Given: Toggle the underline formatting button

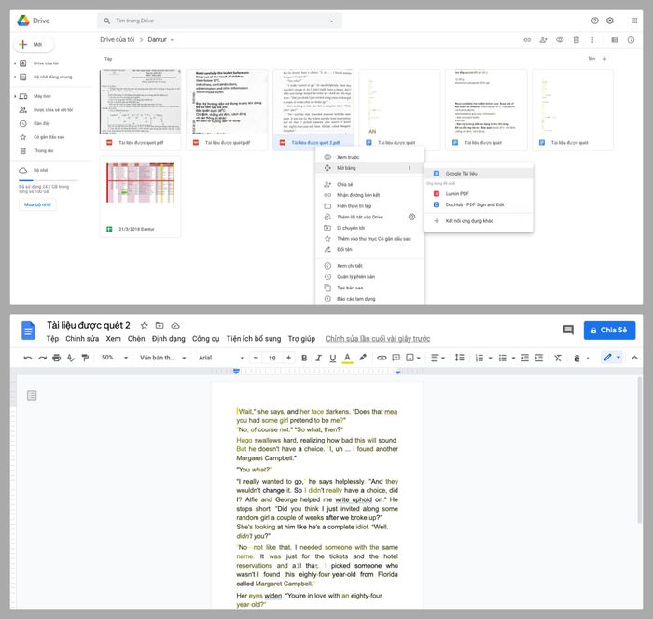Looking at the screenshot, I should 332,358.
